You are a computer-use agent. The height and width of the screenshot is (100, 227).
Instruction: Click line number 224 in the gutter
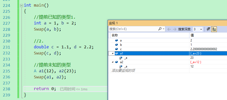6,6
